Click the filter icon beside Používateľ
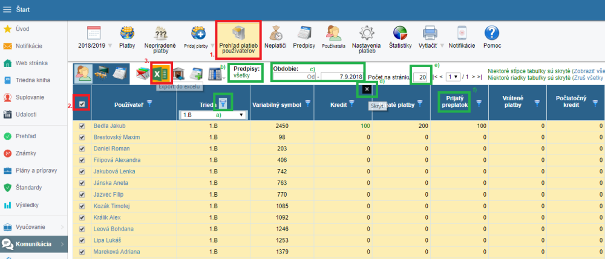This screenshot has width=605, height=259. point(149,103)
